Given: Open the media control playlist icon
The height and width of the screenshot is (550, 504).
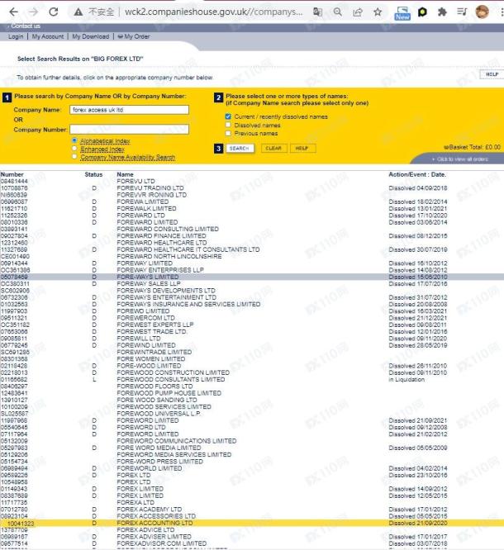Looking at the screenshot, I should pyautogui.click(x=462, y=12).
